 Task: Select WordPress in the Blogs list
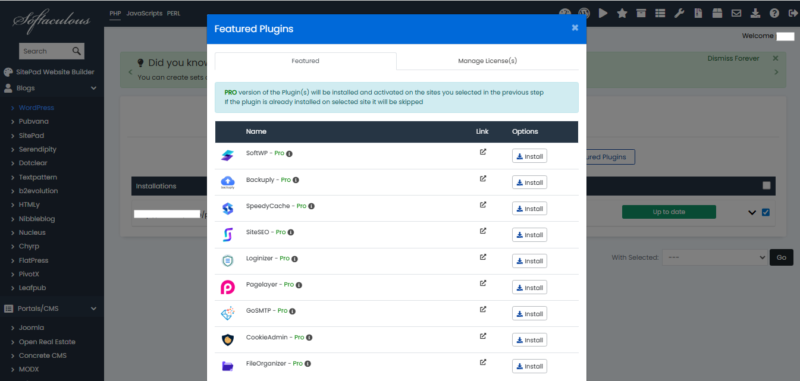(x=36, y=108)
